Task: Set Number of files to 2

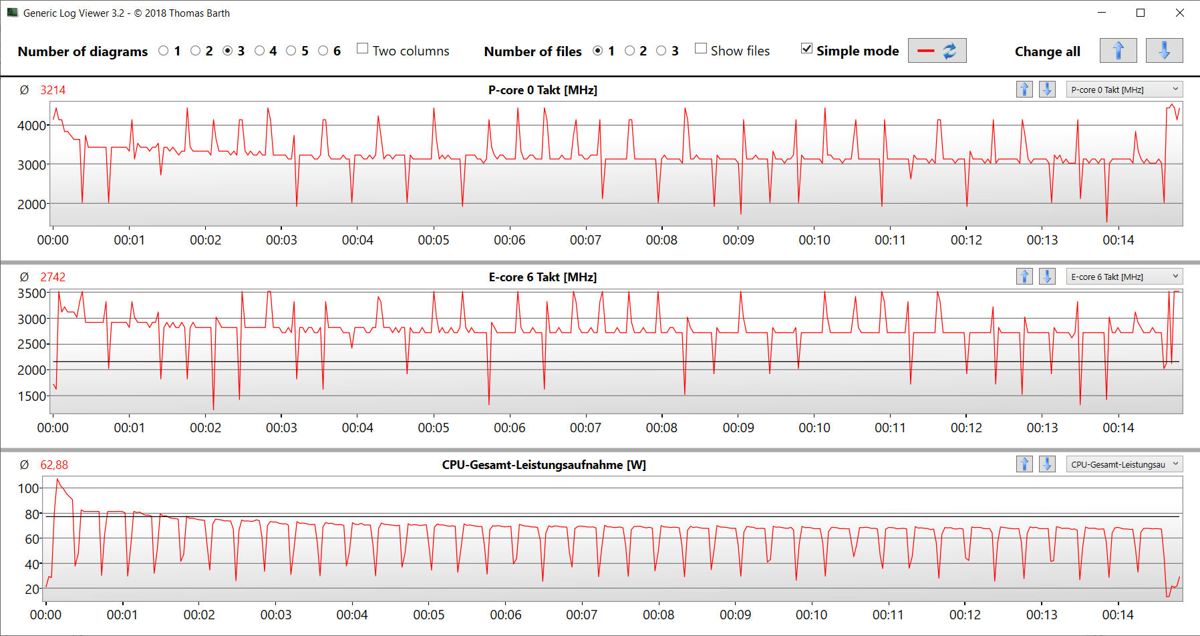Action: pyautogui.click(x=629, y=51)
